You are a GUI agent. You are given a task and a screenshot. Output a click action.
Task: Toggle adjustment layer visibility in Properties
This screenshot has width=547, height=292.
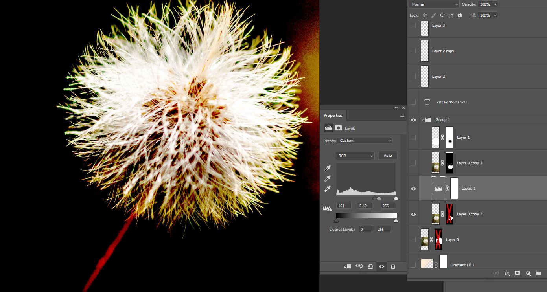point(381,266)
